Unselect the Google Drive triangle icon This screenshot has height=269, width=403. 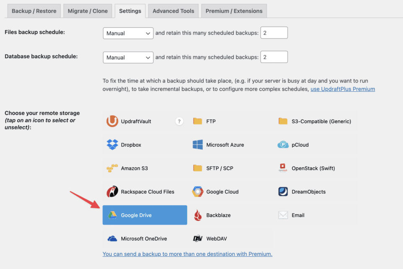pyautogui.click(x=113, y=215)
